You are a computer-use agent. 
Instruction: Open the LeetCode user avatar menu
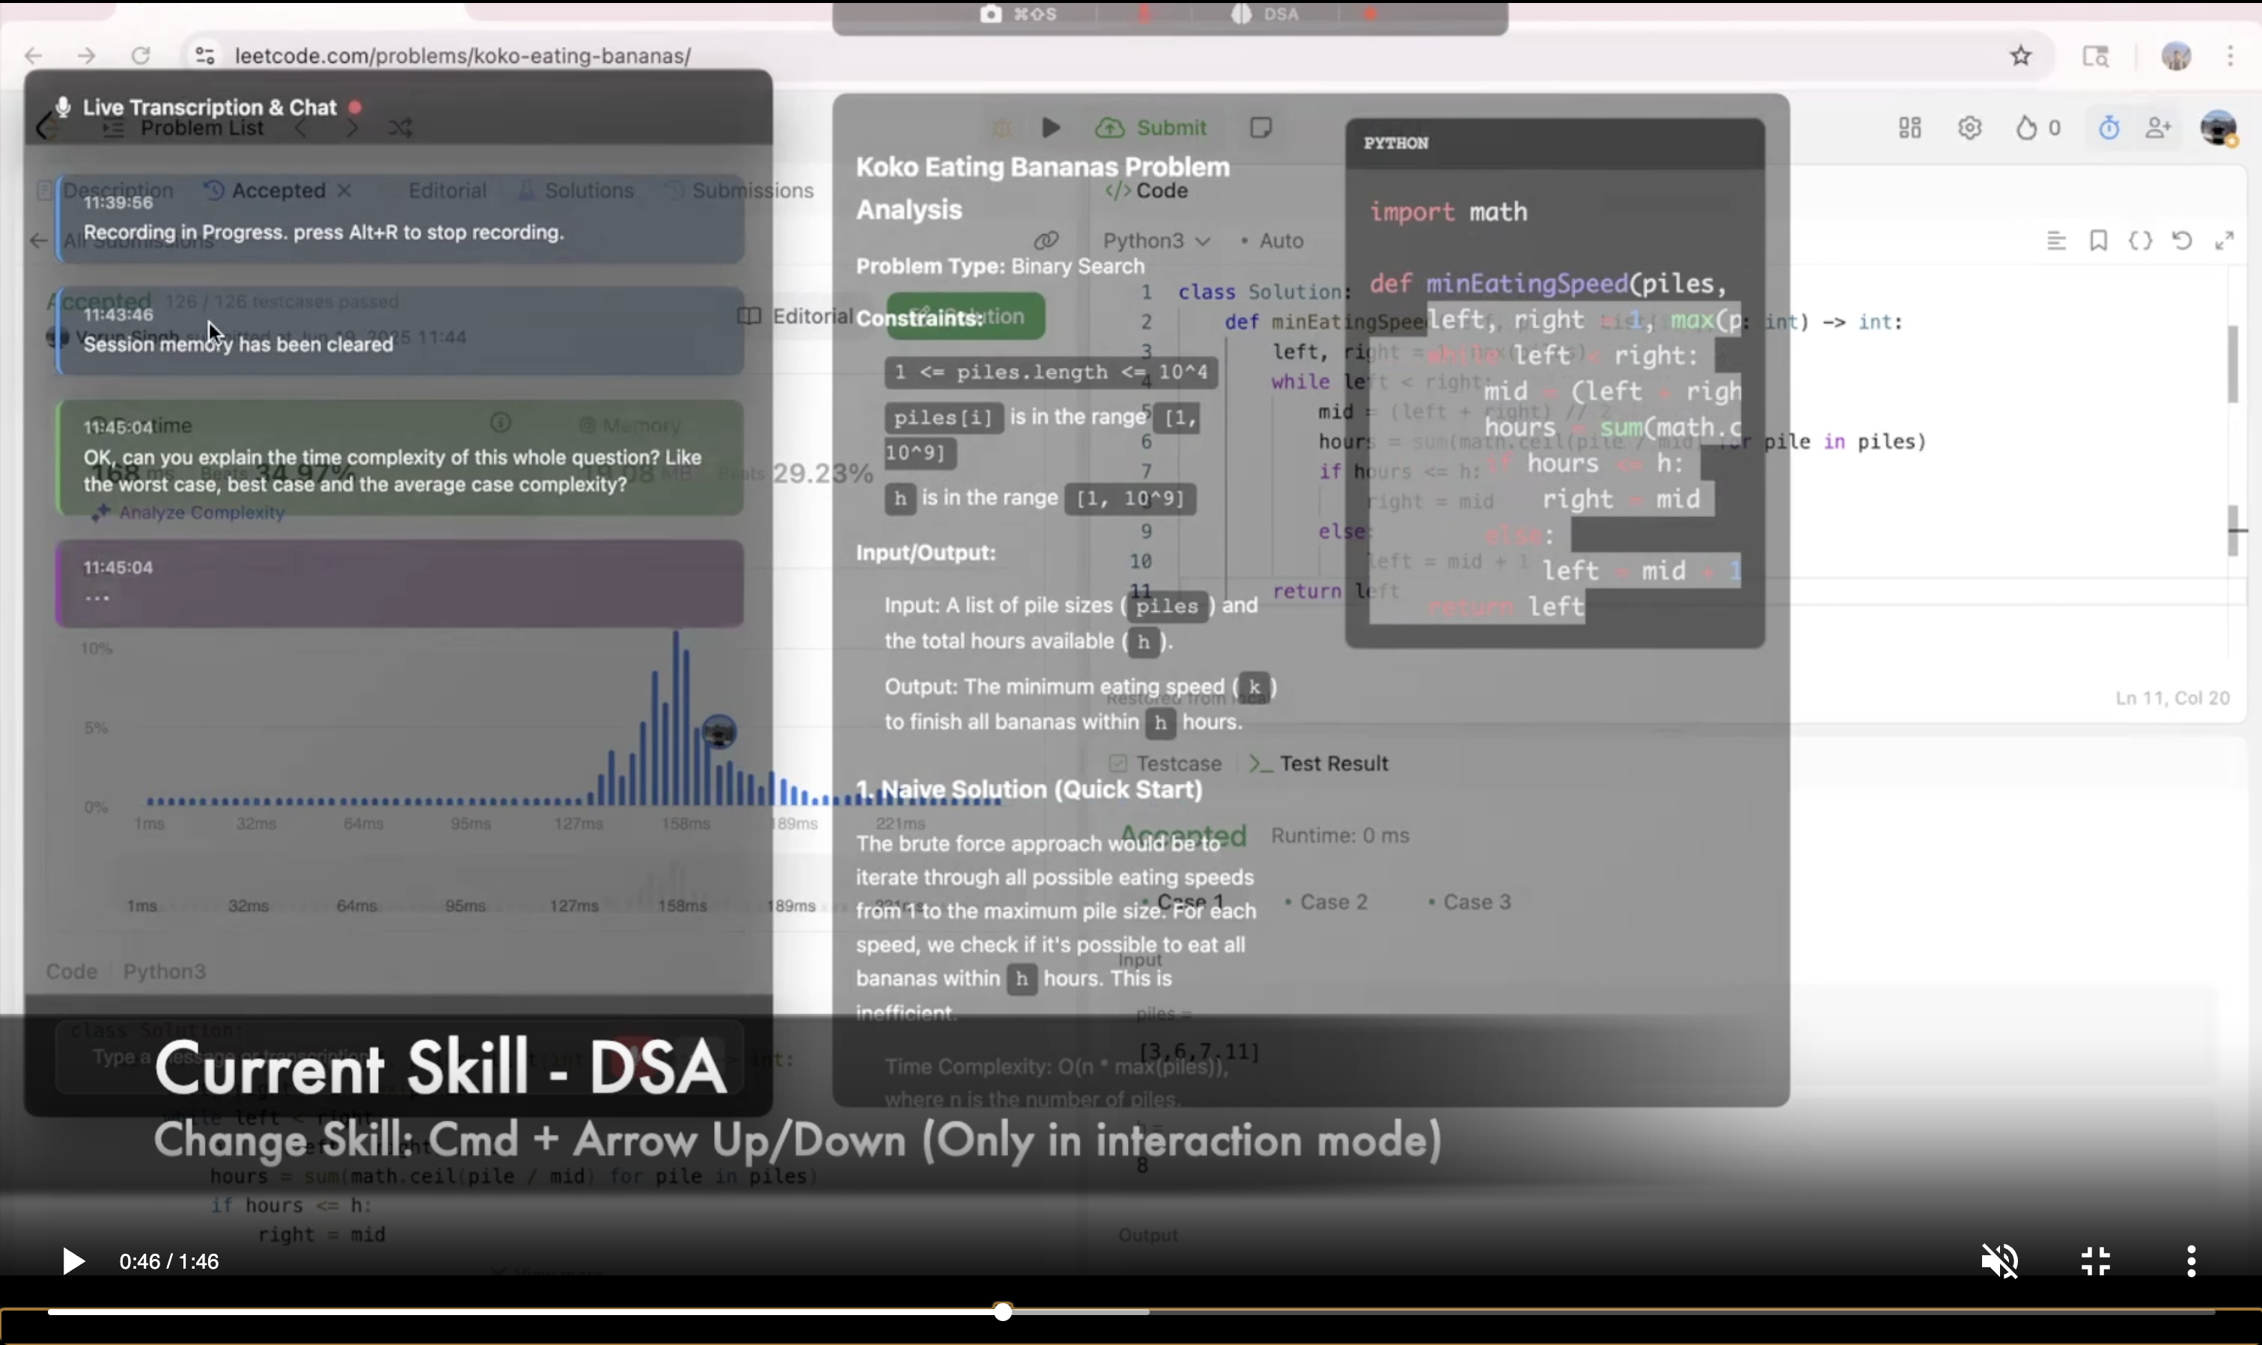click(2219, 128)
